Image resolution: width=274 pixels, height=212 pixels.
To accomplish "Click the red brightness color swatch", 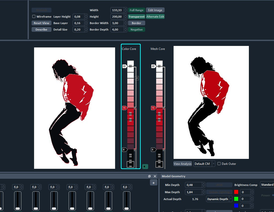I will pos(236,192).
